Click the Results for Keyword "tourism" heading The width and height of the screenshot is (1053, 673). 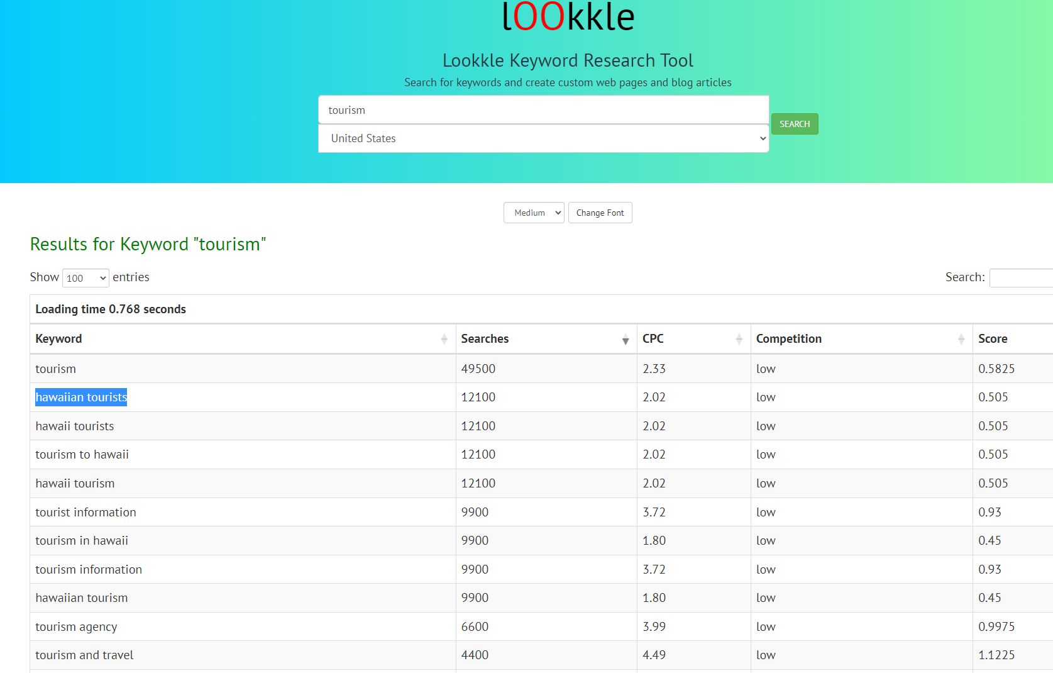click(148, 244)
